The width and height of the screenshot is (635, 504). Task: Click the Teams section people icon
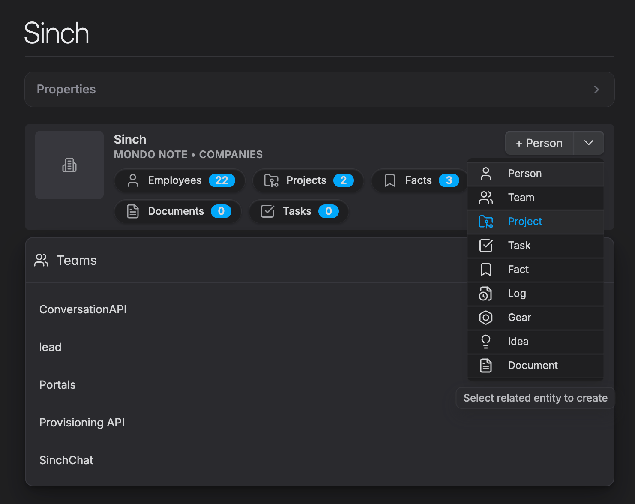[x=41, y=260]
